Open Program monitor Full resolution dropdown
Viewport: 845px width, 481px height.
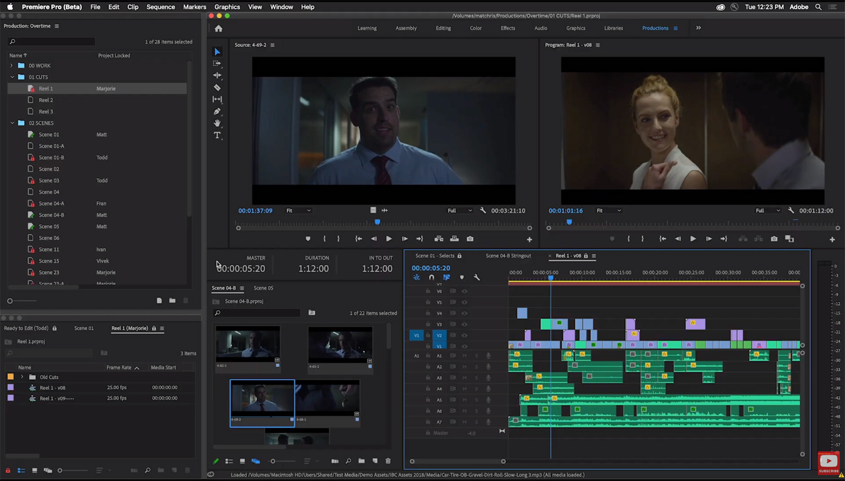(x=768, y=211)
